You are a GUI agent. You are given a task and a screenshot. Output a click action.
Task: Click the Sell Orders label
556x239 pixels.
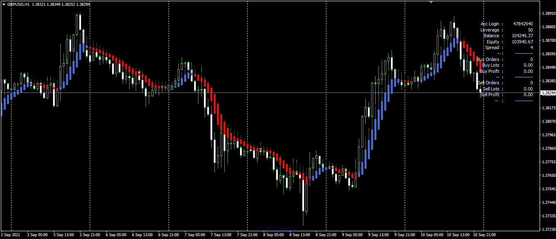click(488, 83)
